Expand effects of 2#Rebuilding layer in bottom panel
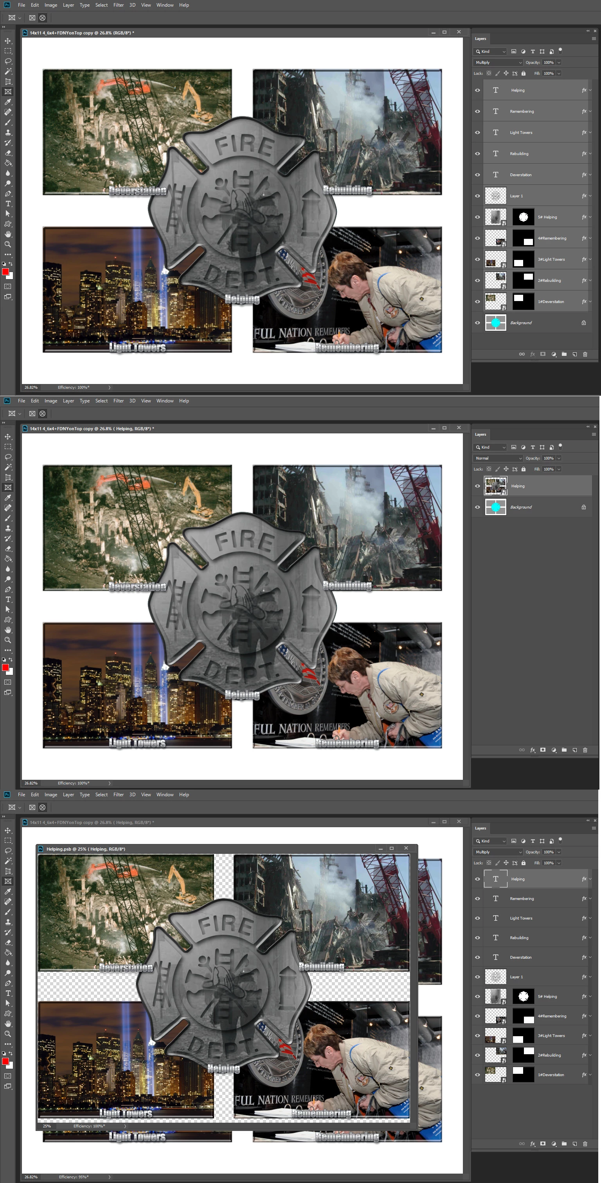The image size is (601, 1183). click(x=590, y=1055)
